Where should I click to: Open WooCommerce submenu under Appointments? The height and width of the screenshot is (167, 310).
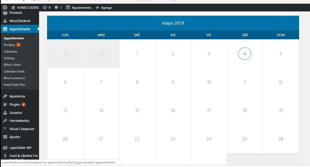[x=14, y=78]
